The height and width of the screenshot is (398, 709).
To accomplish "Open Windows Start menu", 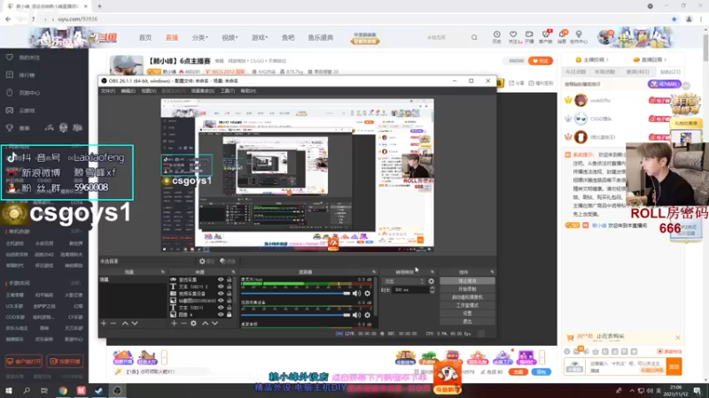I will coord(9,390).
